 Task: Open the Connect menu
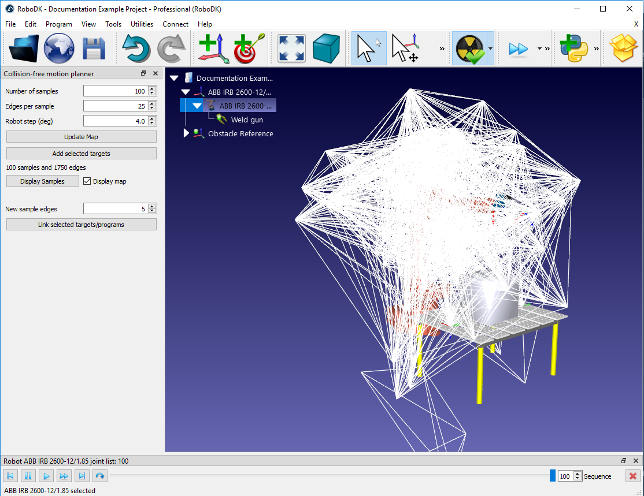click(175, 24)
